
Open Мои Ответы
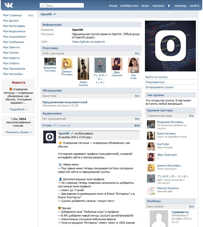[11, 64]
